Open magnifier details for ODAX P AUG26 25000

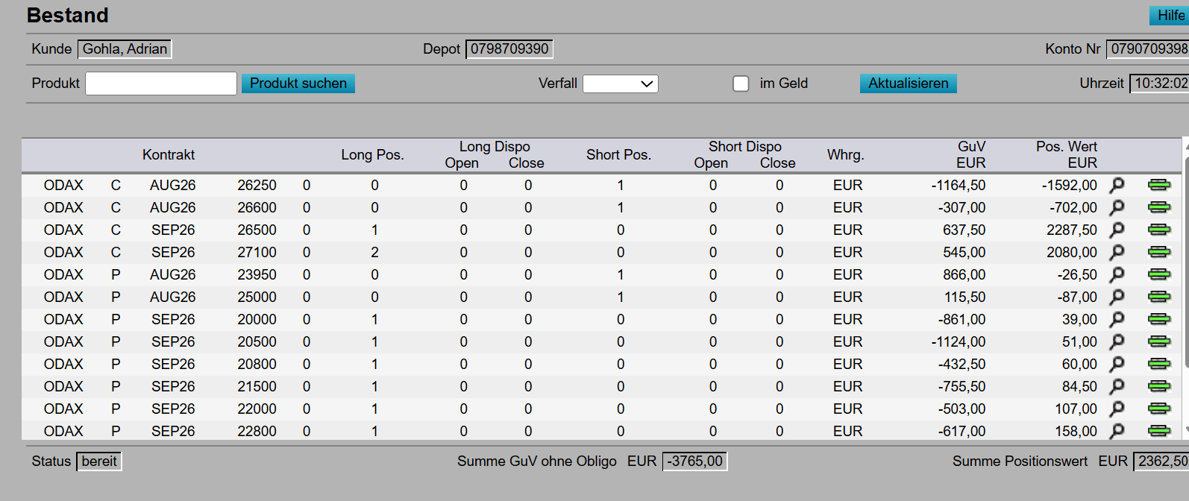point(1117,297)
